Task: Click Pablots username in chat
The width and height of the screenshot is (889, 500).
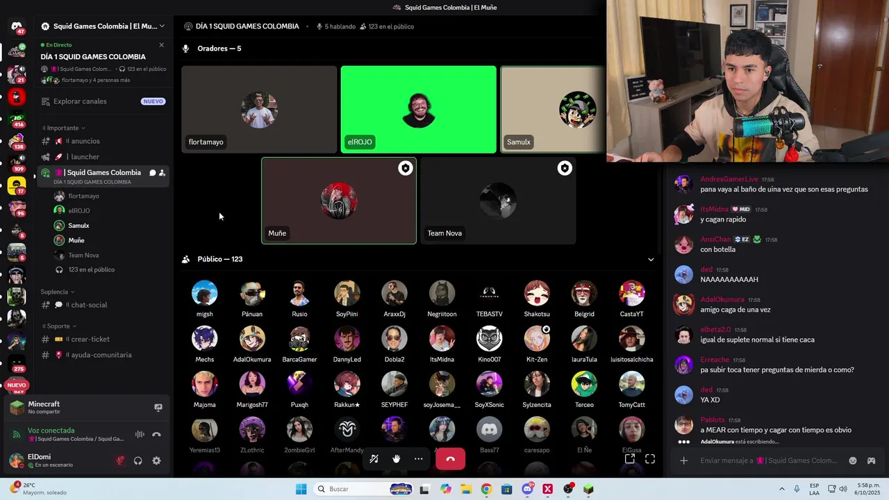Action: [x=713, y=420]
